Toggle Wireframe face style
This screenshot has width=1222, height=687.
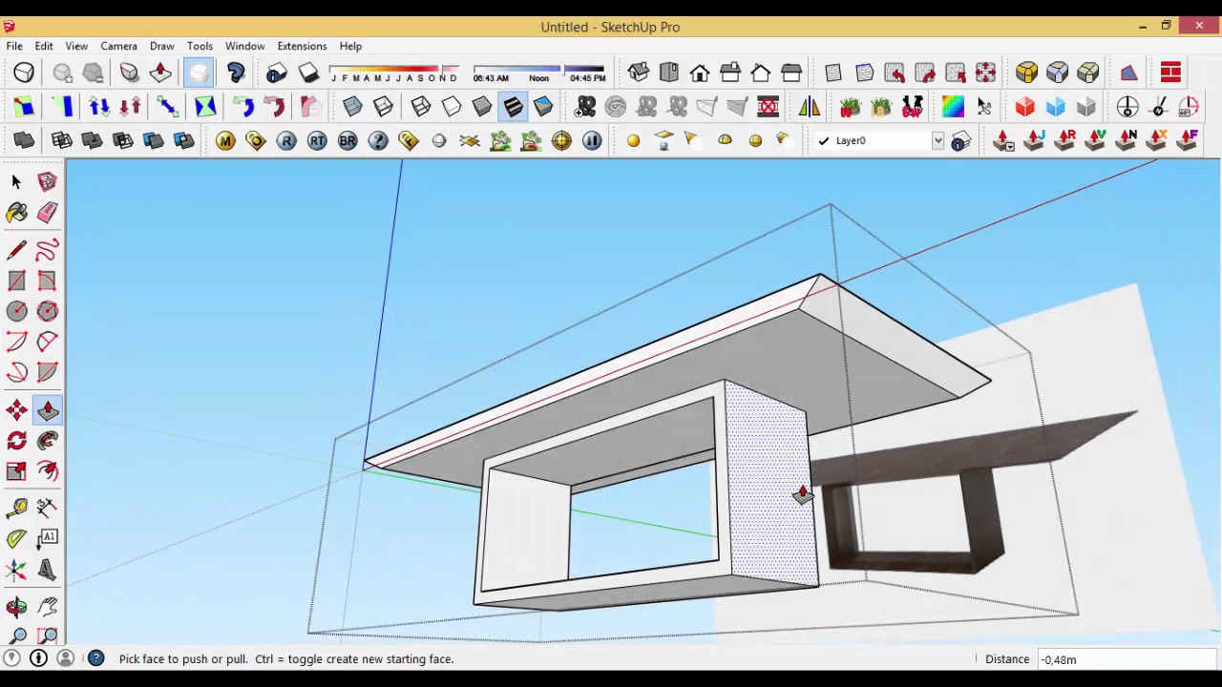421,107
